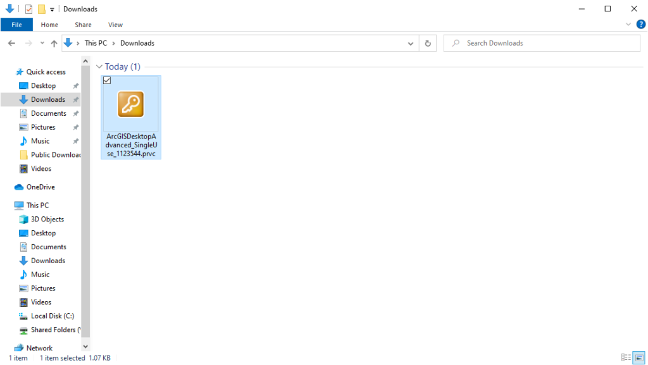This screenshot has width=648, height=365.
Task: Open the Shared Folders drive
Action: [56, 330]
